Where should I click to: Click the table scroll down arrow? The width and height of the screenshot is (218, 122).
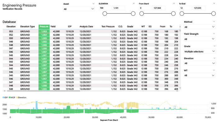tap(180, 88)
